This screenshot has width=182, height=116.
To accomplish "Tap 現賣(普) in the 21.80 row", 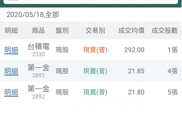I will [x=95, y=92].
